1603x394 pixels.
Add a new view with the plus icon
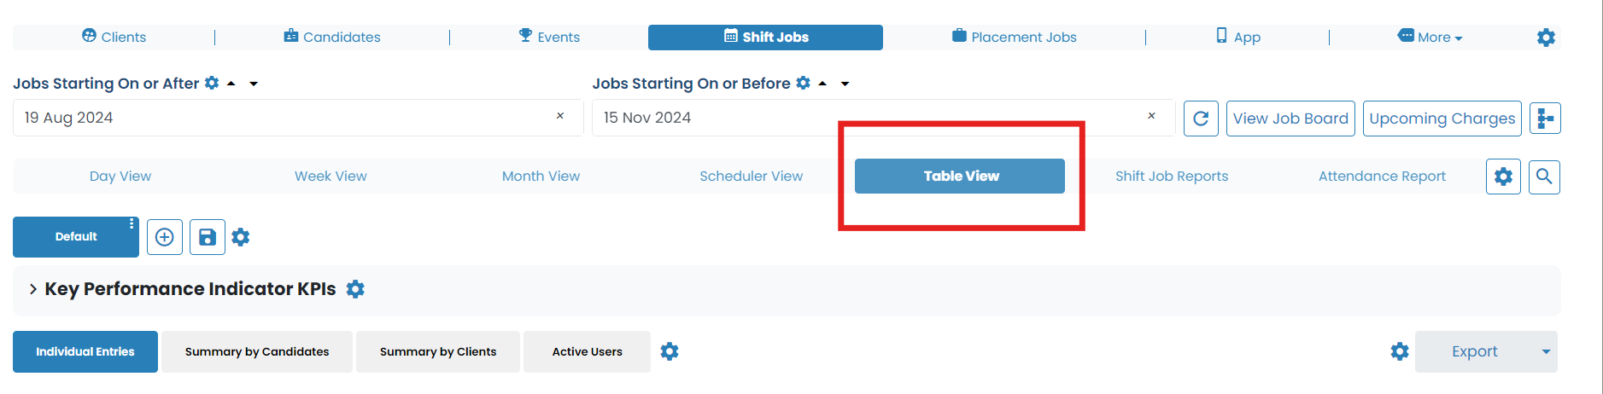tap(165, 237)
